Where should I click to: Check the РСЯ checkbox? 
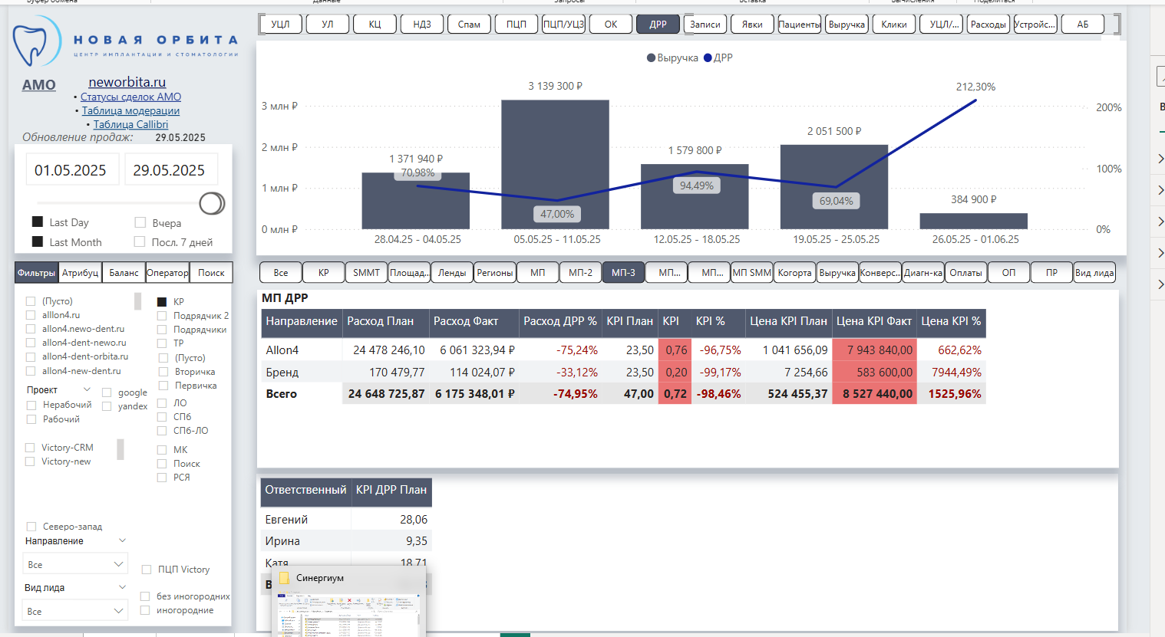pyautogui.click(x=162, y=478)
